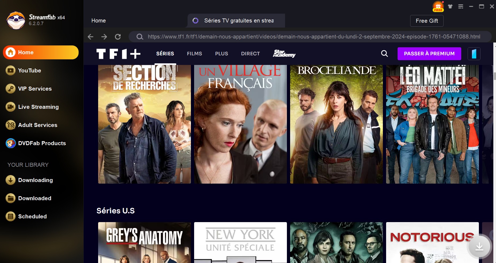Click the floating download button

(x=479, y=247)
